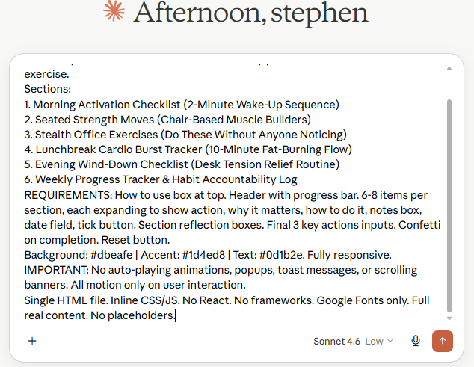The width and height of the screenshot is (474, 367).
Task: Open the plus attachment menu
Action: pos(32,341)
